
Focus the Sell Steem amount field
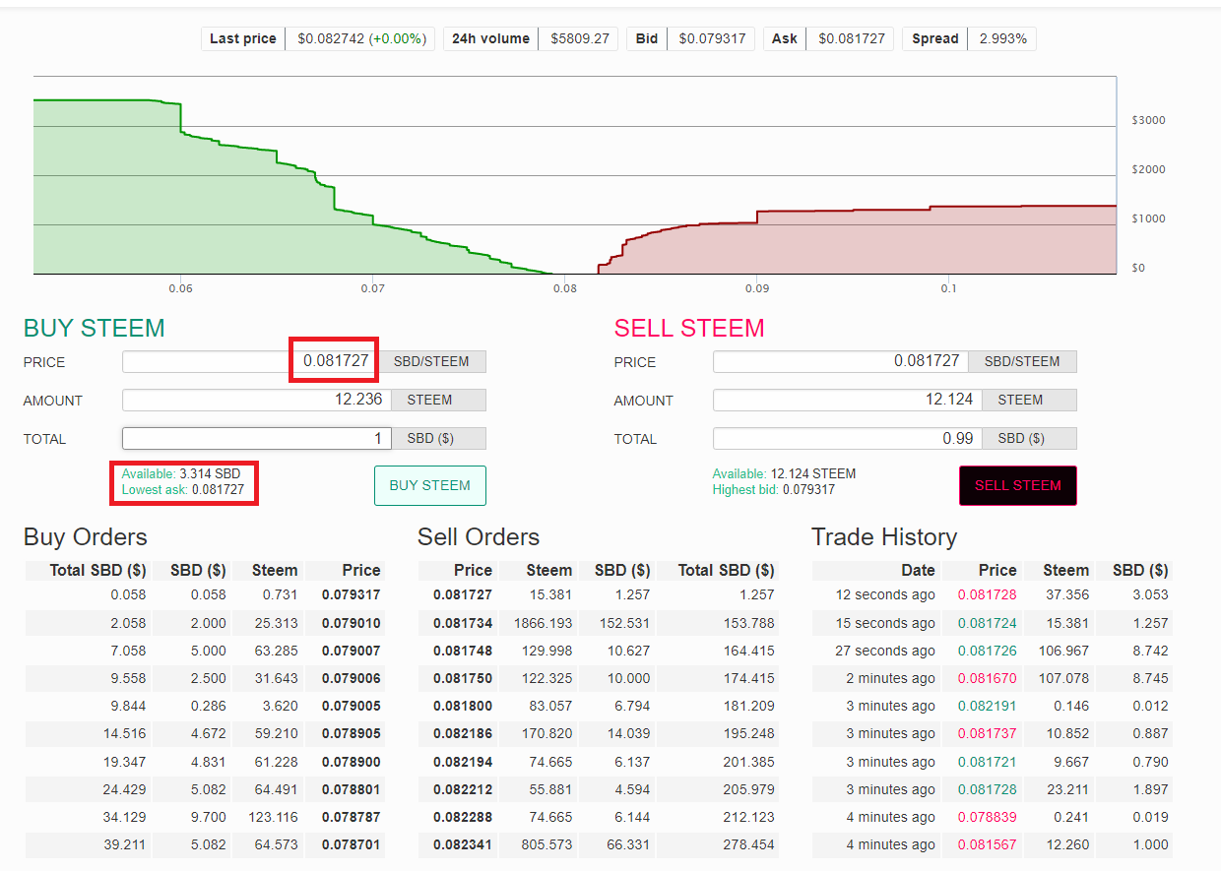click(x=847, y=400)
